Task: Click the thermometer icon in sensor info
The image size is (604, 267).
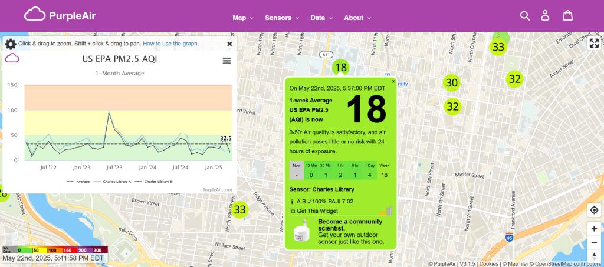Action: (293, 201)
